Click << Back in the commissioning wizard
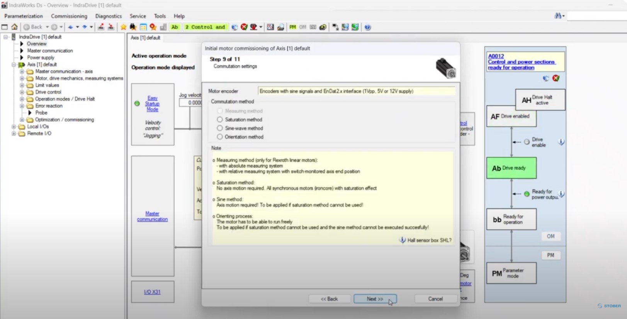The image size is (627, 319). (x=330, y=299)
